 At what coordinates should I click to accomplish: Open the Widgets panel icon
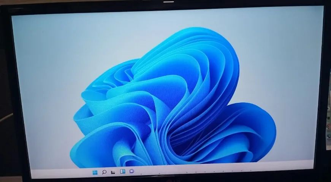tap(122, 171)
